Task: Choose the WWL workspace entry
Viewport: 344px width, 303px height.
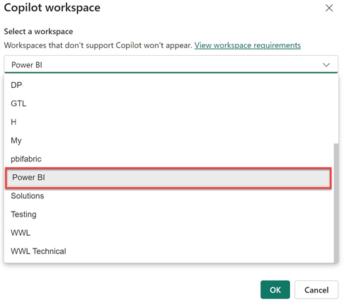Action: (x=169, y=233)
